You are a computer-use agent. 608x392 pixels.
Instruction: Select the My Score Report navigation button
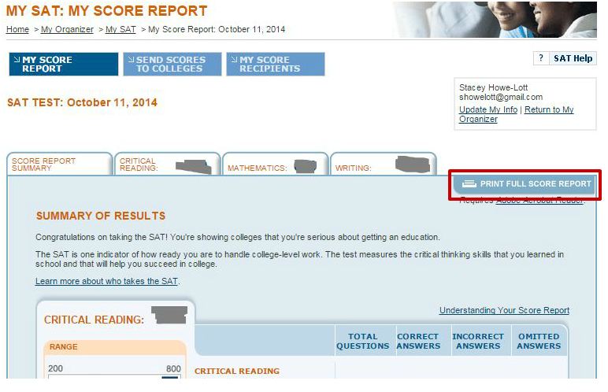[x=63, y=65]
